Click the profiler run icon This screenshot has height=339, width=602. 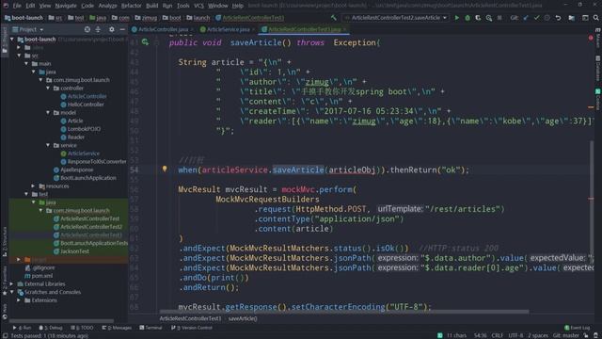(x=489, y=18)
